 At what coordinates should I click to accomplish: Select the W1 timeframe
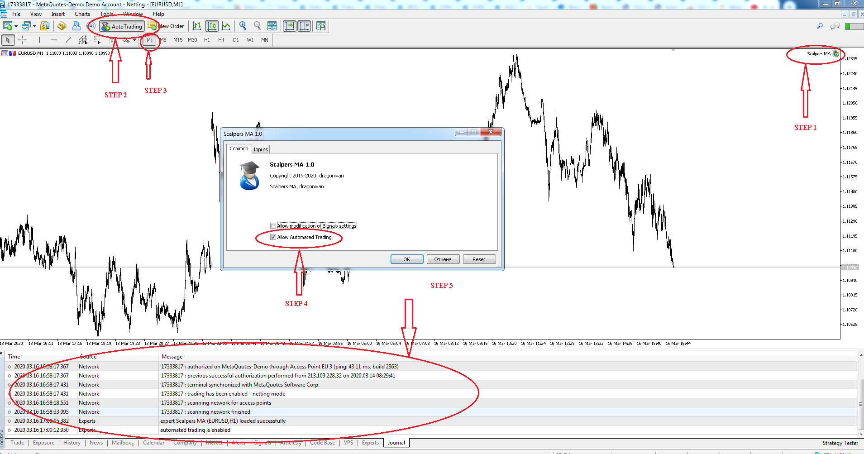coord(250,40)
